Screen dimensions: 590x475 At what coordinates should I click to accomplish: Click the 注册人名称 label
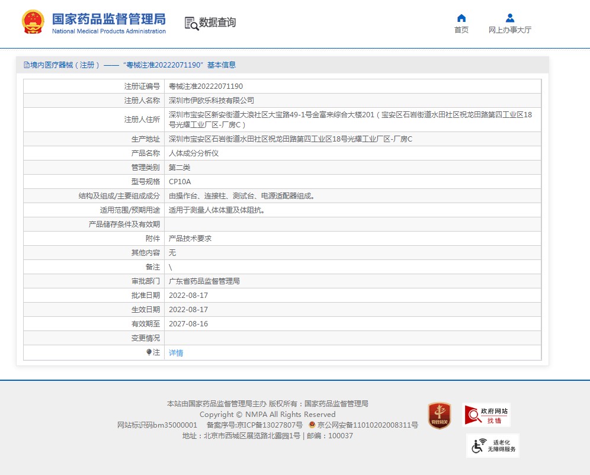tap(142, 101)
